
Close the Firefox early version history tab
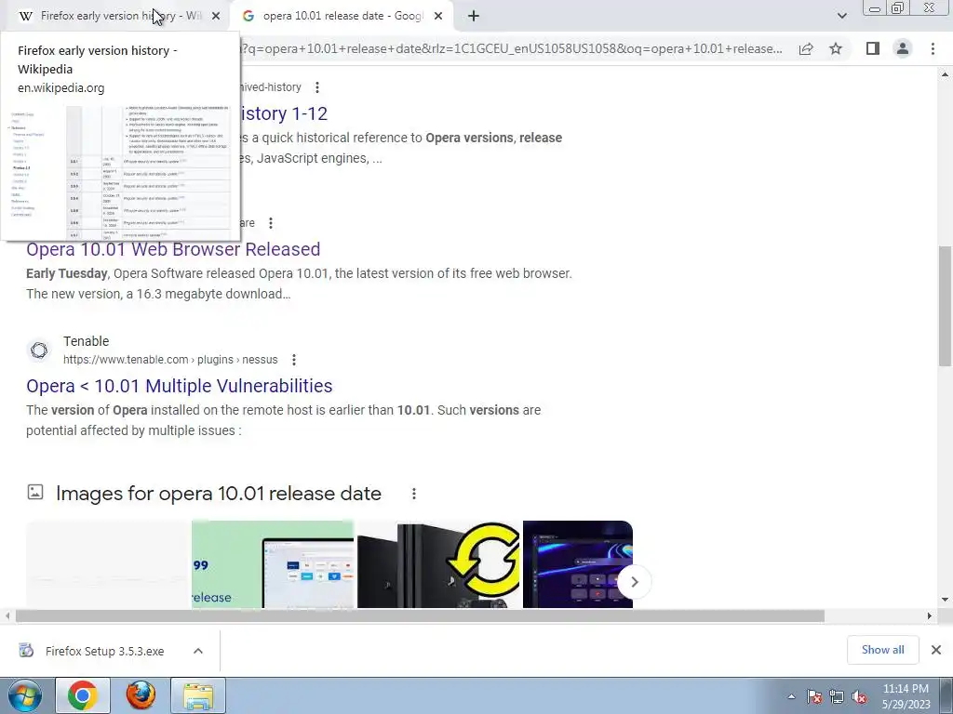pyautogui.click(x=216, y=17)
